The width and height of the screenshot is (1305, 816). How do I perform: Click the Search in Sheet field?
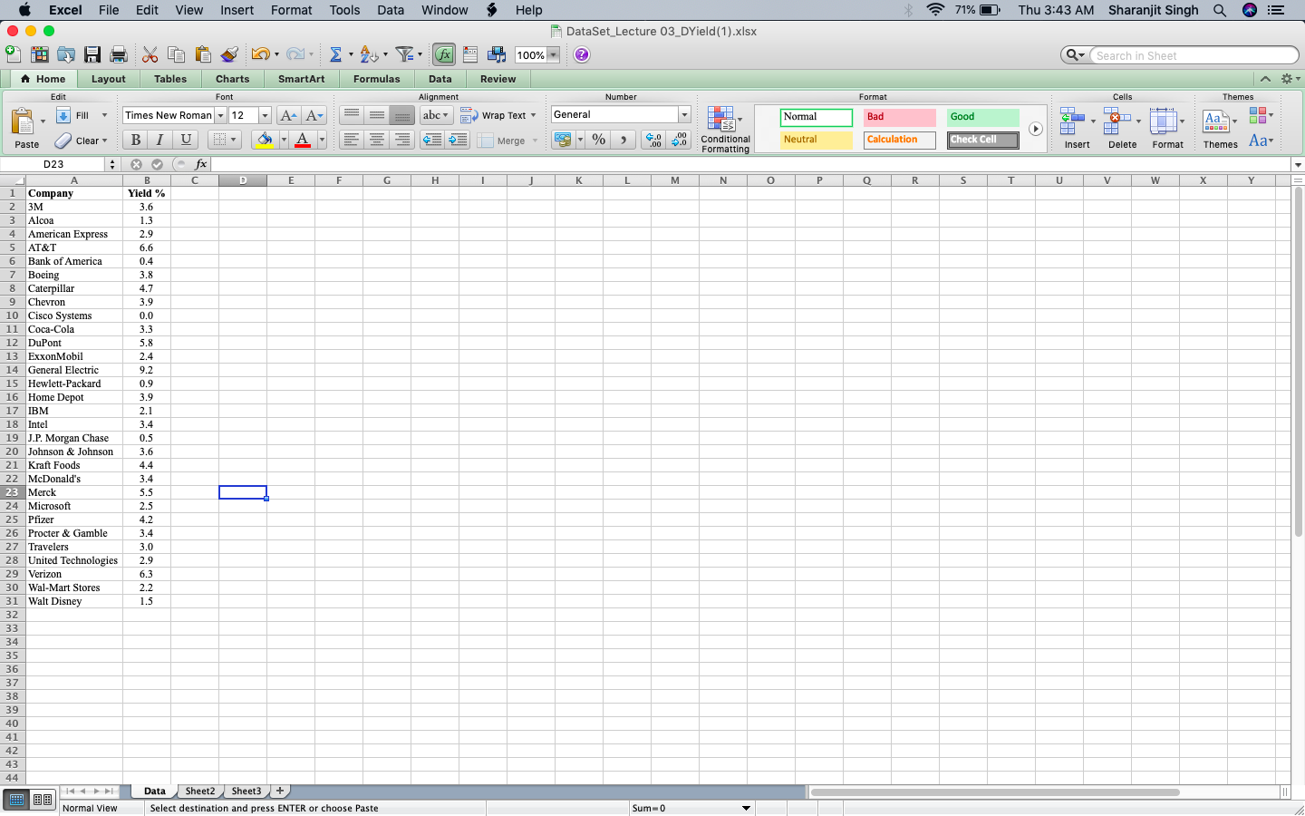[1194, 55]
